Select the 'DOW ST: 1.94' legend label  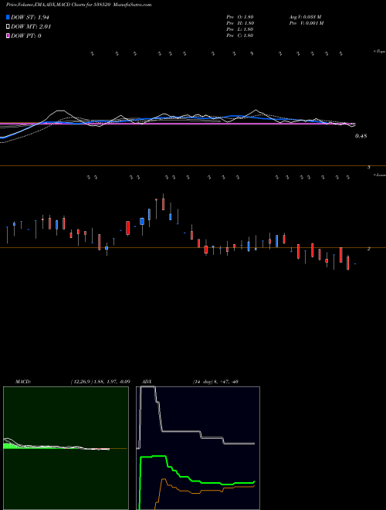[32, 17]
